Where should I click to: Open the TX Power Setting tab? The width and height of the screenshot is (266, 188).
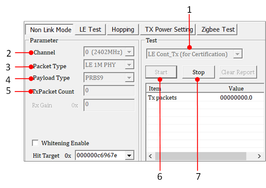point(168,30)
